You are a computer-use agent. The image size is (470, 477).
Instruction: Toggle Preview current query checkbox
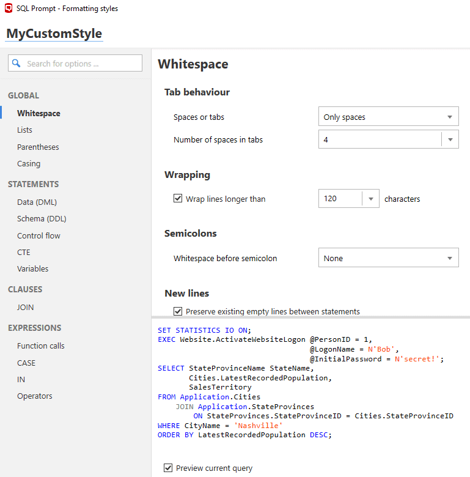coord(168,468)
